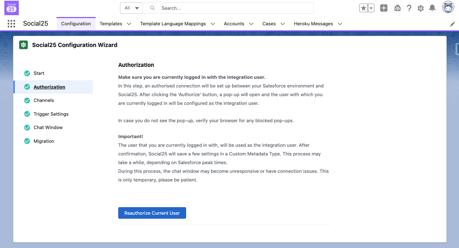Screen dimensions: 459x248
Task: Open the user profile avatar
Action: (x=448, y=7)
